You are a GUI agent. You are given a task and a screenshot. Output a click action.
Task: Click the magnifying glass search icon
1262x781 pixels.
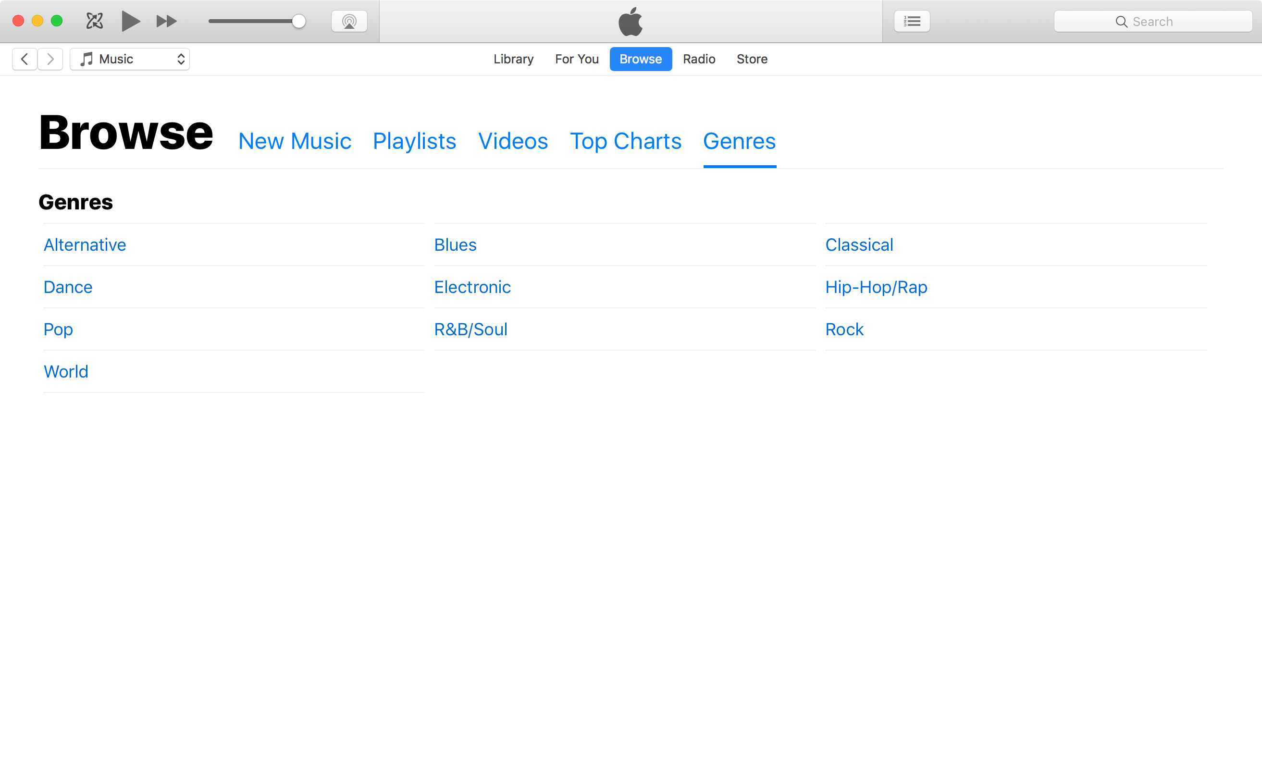point(1121,22)
